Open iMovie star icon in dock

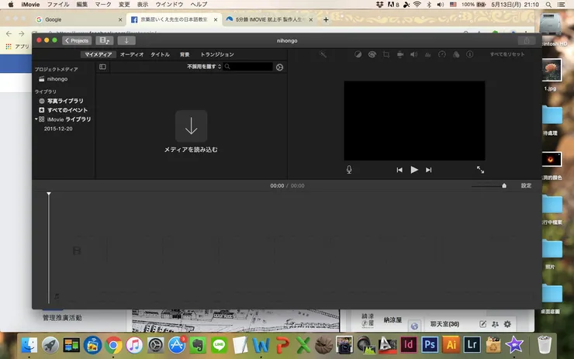[514, 345]
